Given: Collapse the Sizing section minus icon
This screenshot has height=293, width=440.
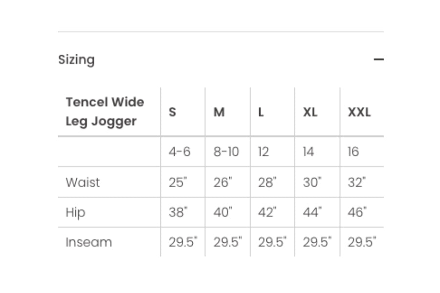Looking at the screenshot, I should coord(378,60).
